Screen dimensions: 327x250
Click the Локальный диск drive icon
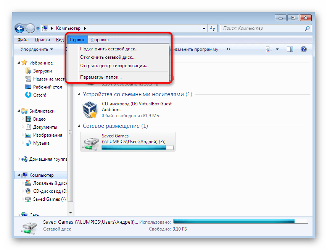pos(28,183)
